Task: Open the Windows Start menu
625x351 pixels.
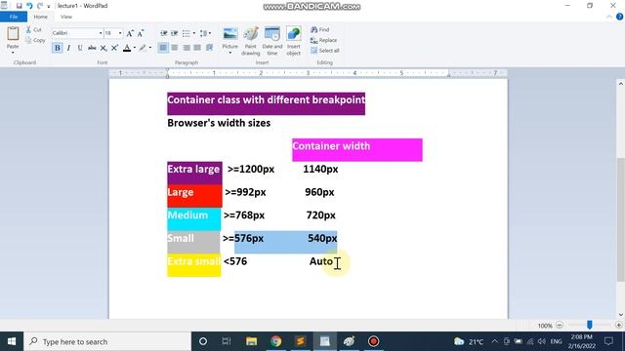Action: (x=12, y=341)
